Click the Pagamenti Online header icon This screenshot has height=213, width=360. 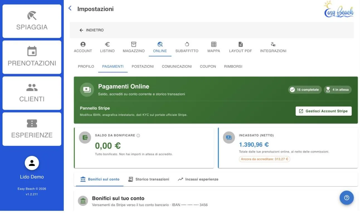coord(87,90)
